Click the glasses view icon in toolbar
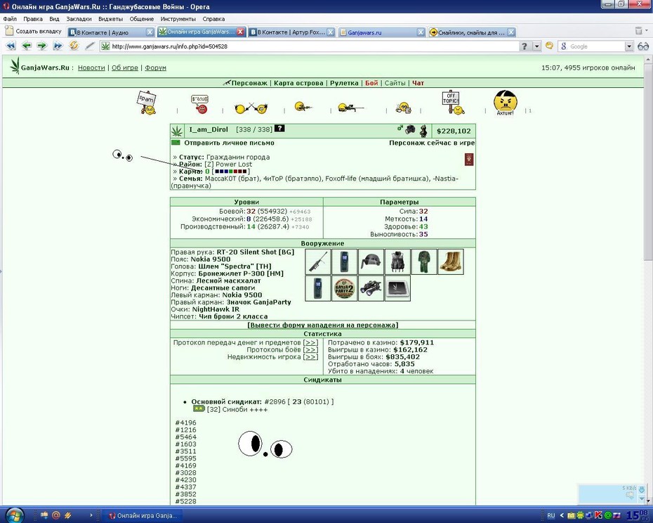653x523 pixels. click(x=643, y=46)
